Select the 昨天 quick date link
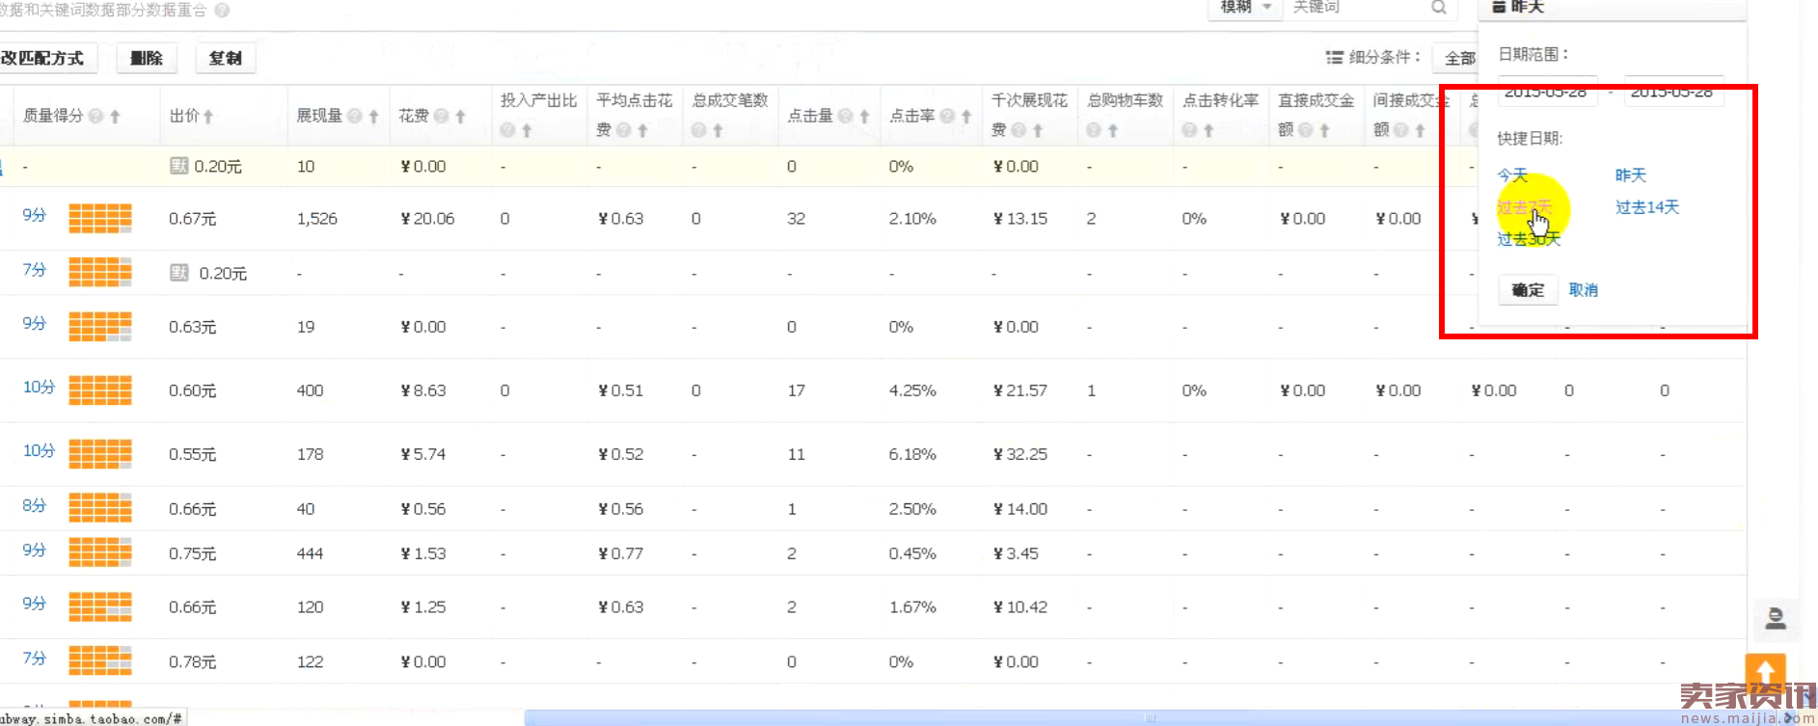Image resolution: width=1818 pixels, height=726 pixels. [x=1631, y=175]
